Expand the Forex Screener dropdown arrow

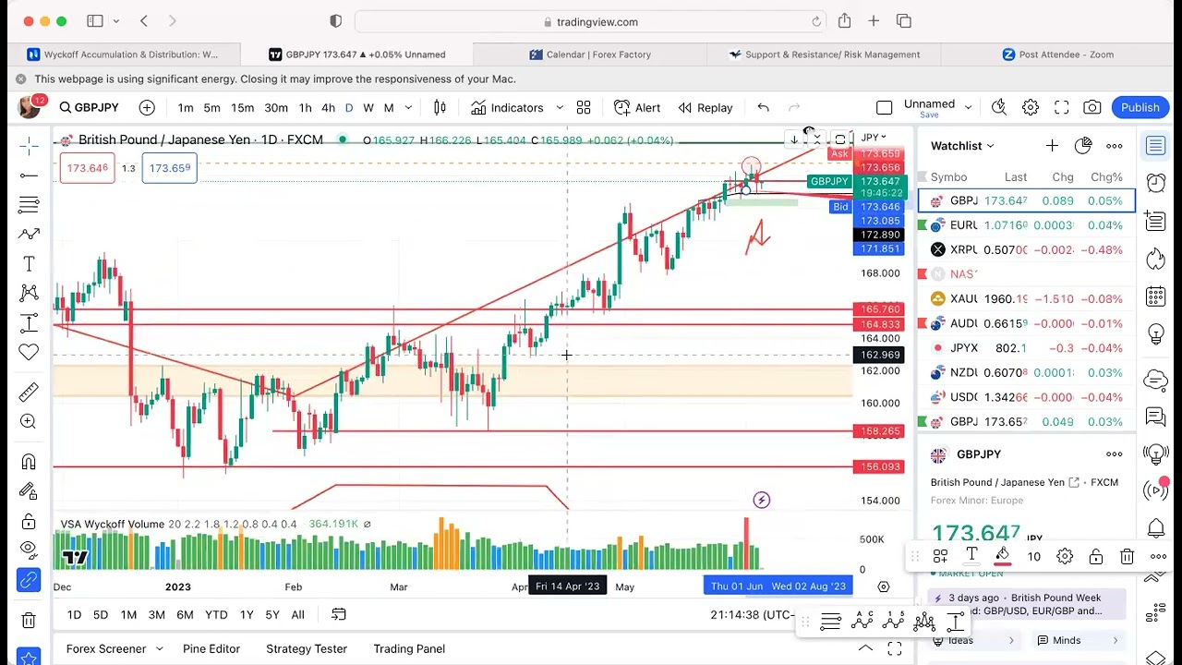(x=159, y=649)
